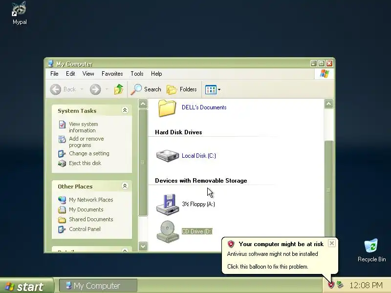This screenshot has width=391, height=293.
Task: Click the task pane scrollbar thumb
Action: tap(143, 162)
